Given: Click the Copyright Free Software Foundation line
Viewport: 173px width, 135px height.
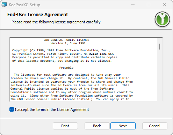Looking at the screenshot, I should pyautogui.click(x=61, y=50).
